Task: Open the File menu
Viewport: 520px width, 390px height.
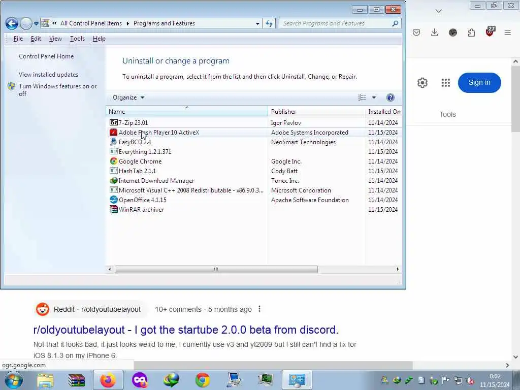Action: tap(18, 39)
